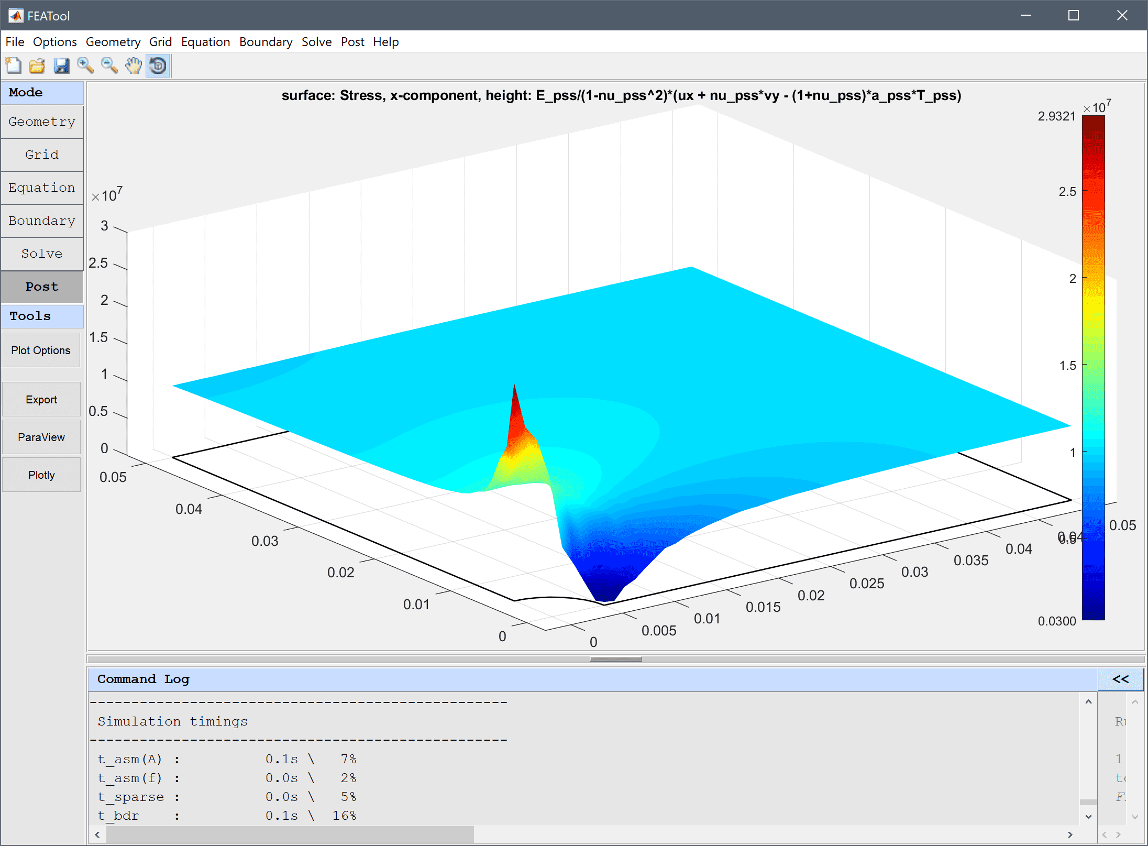The image size is (1148, 846).
Task: Select the Pan hand tool
Action: (134, 66)
